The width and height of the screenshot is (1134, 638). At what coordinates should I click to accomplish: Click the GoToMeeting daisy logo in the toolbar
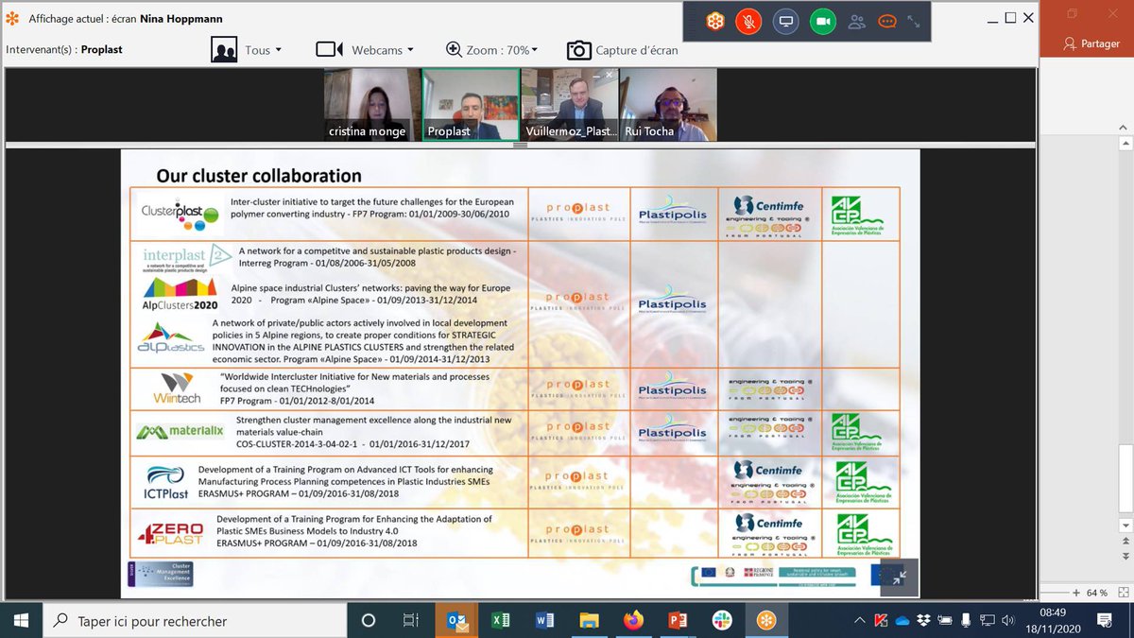[715, 21]
